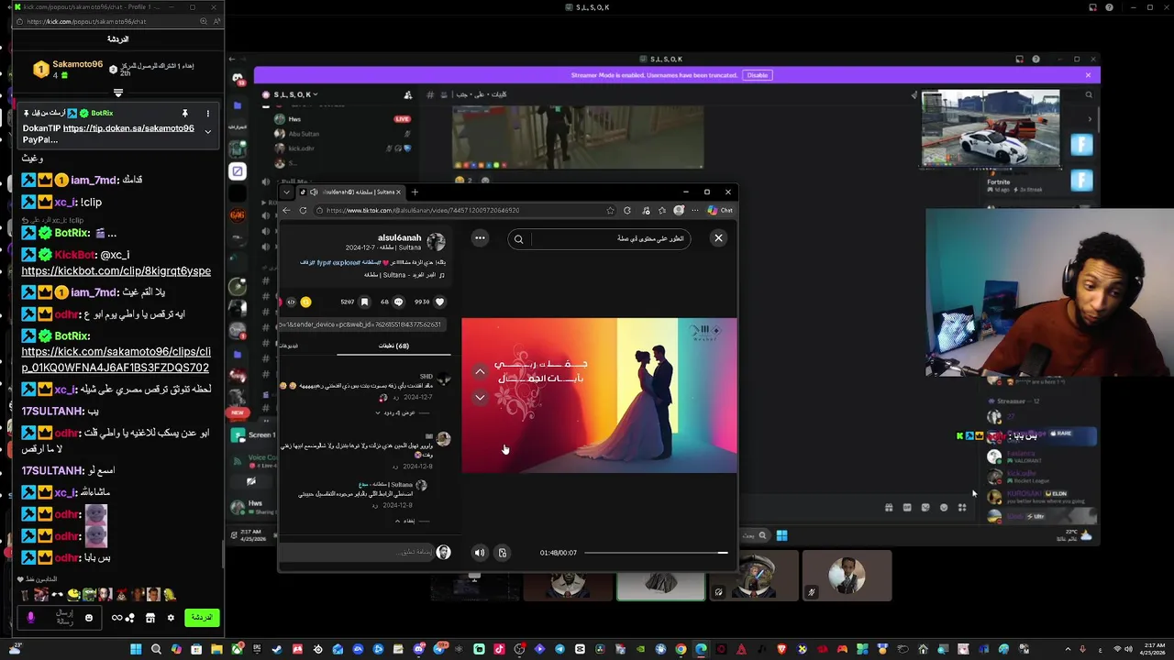1174x660 pixels.
Task: Open Kick chat settings gear icon
Action: click(x=171, y=618)
